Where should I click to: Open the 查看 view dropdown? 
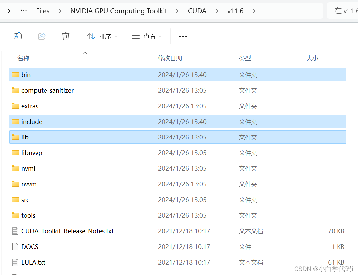(x=147, y=36)
